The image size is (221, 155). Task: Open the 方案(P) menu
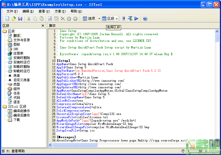click(60, 11)
